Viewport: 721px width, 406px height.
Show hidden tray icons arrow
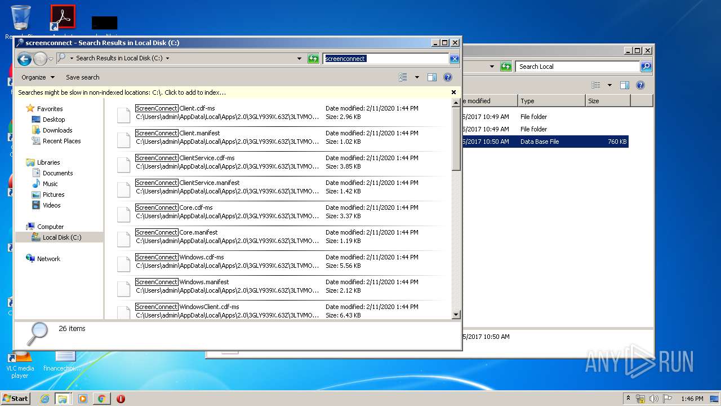click(x=628, y=398)
